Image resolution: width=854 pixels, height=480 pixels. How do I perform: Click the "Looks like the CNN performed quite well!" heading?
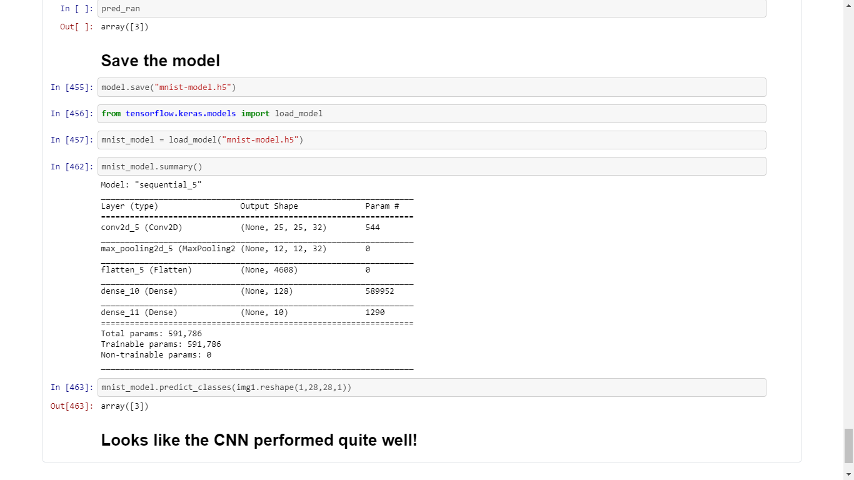(259, 440)
